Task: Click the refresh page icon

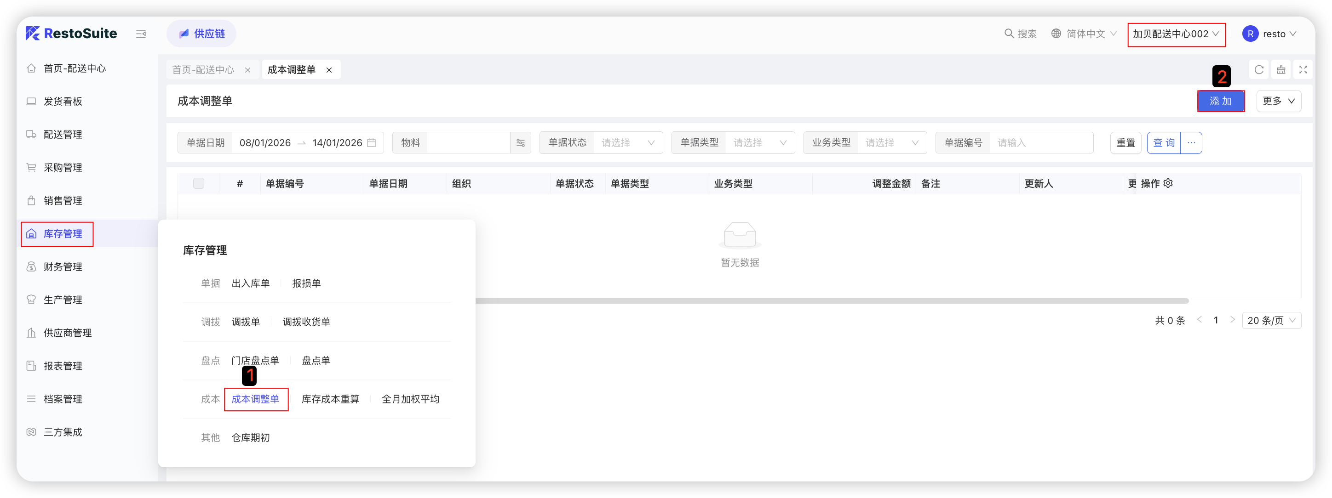Action: (x=1258, y=70)
